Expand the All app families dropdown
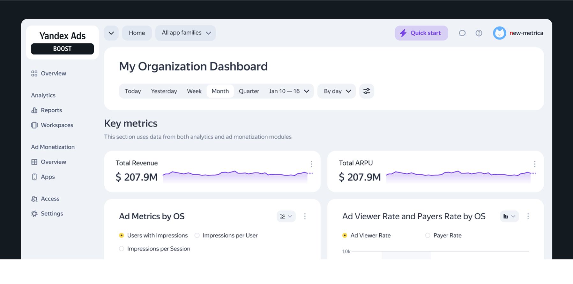The image size is (573, 284). 185,33
